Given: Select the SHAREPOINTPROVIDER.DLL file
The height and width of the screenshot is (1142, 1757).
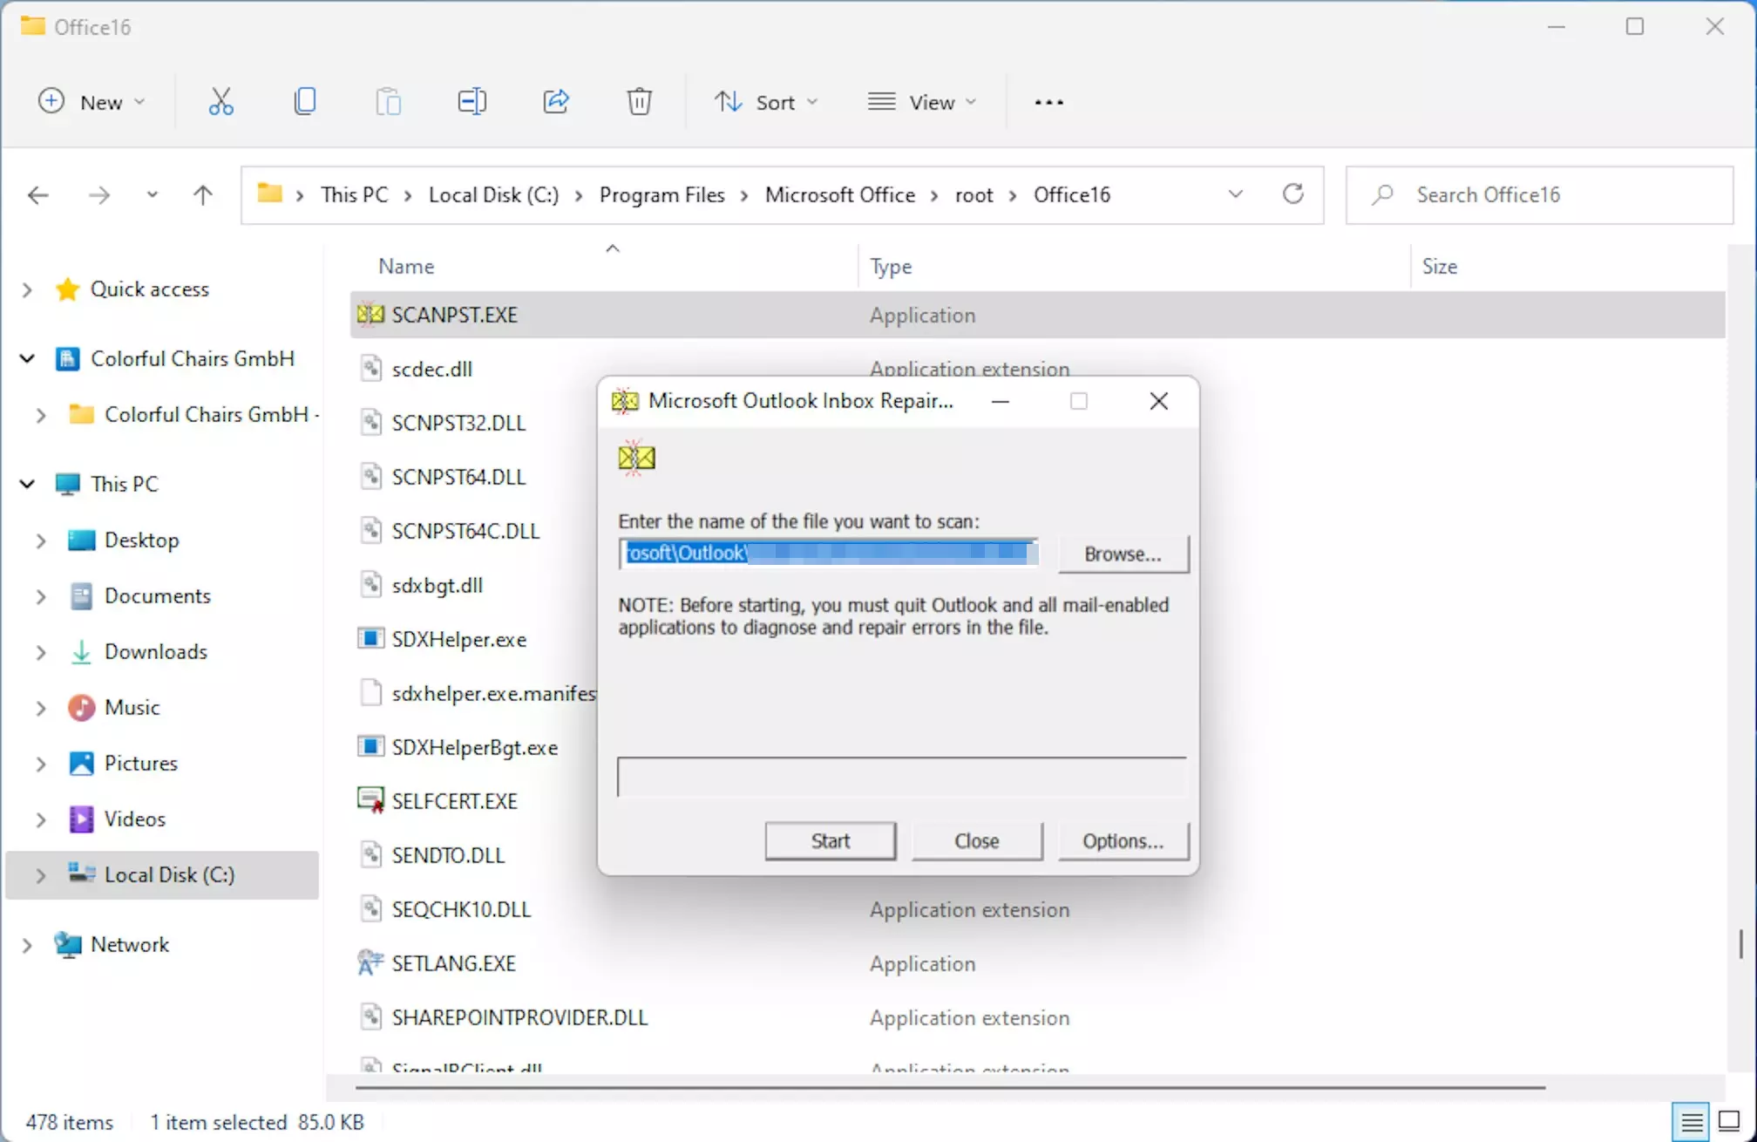Looking at the screenshot, I should click(519, 1017).
